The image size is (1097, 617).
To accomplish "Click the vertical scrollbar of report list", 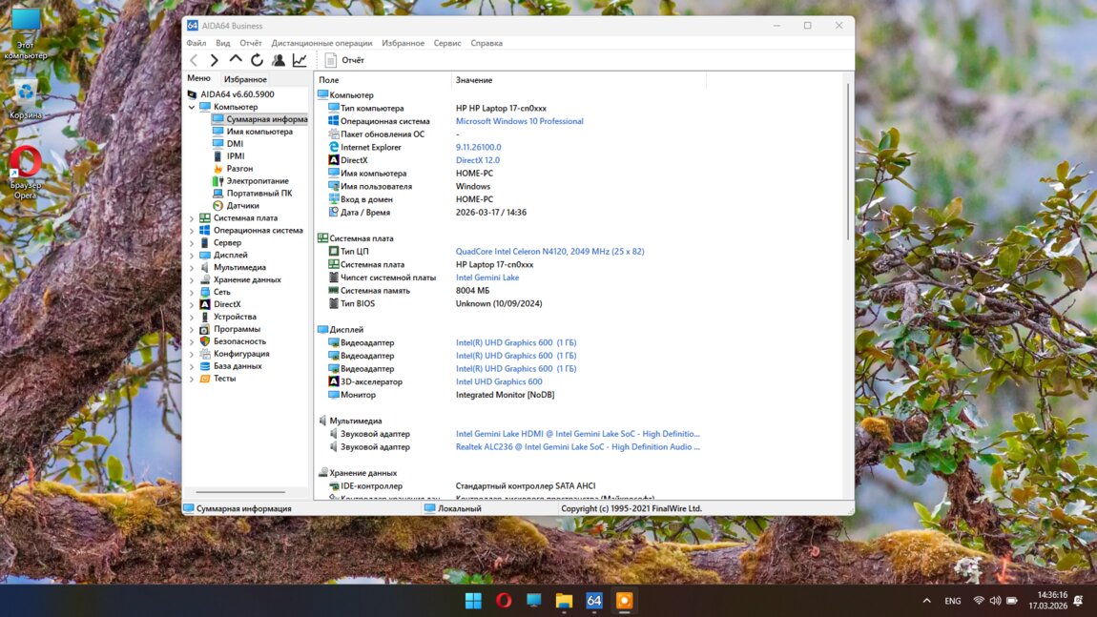I will coord(847,162).
